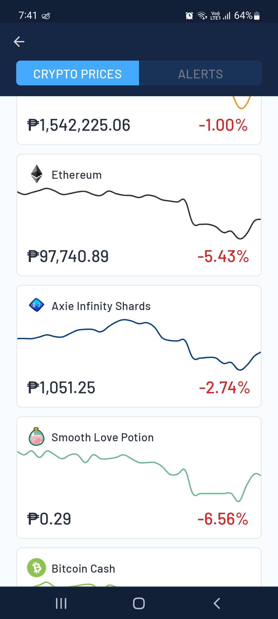Tap the alarm clock status bar icon

tap(189, 16)
